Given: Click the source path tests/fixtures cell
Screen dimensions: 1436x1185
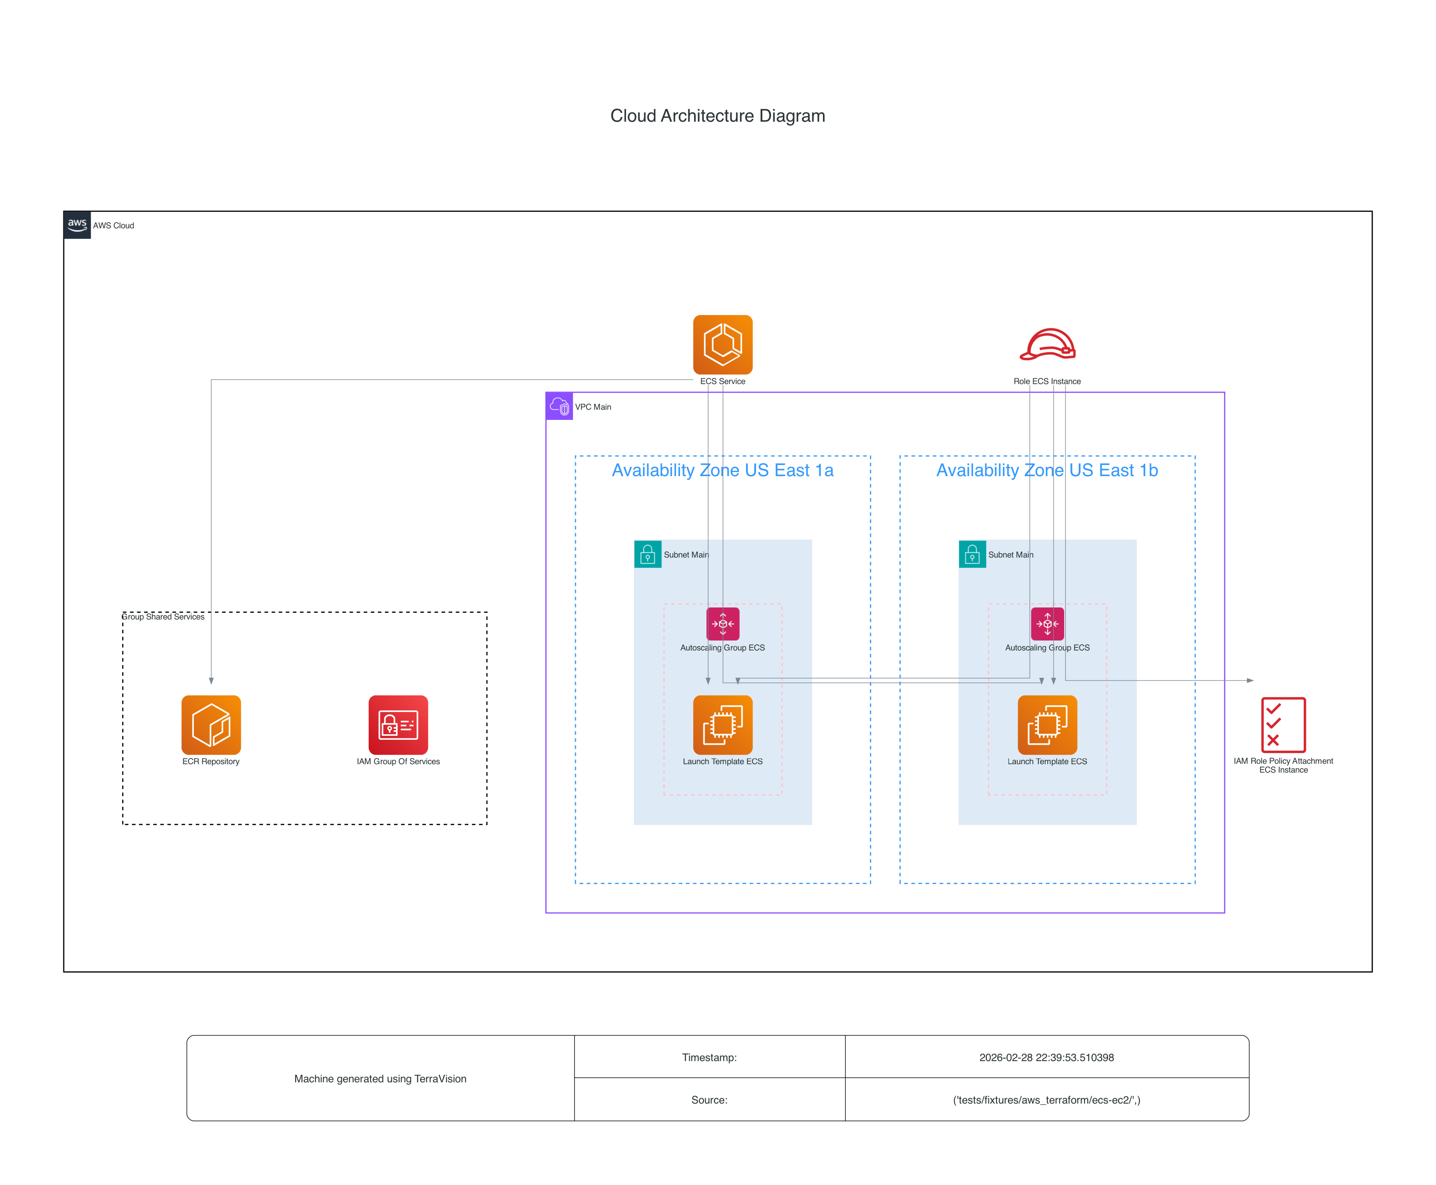Looking at the screenshot, I should 1046,1100.
